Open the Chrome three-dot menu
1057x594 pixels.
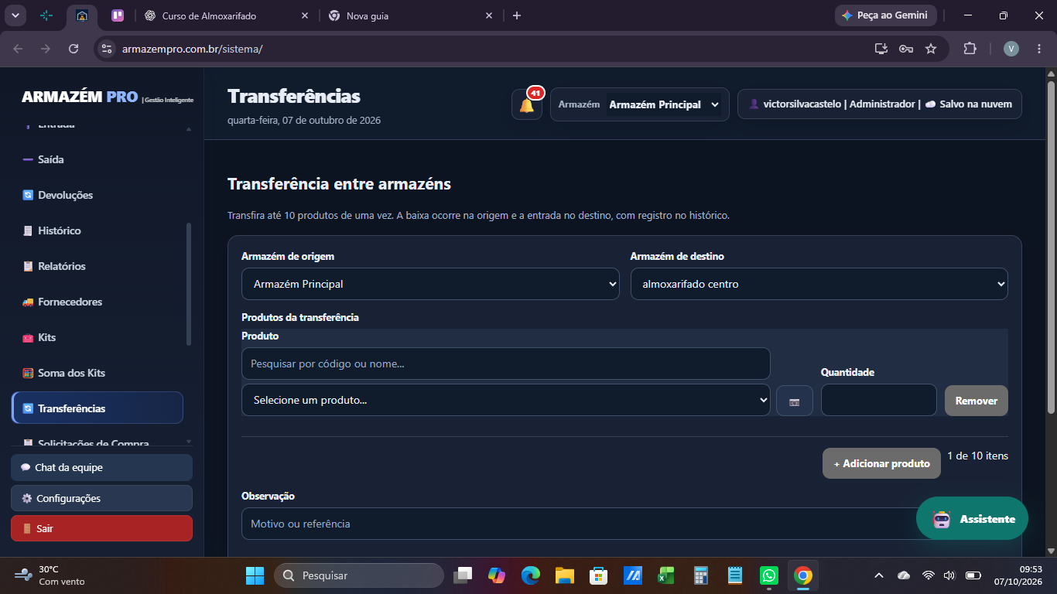coord(1039,49)
